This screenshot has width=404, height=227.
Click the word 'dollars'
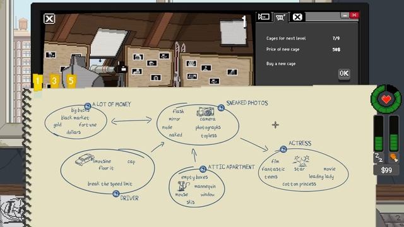coord(73,132)
